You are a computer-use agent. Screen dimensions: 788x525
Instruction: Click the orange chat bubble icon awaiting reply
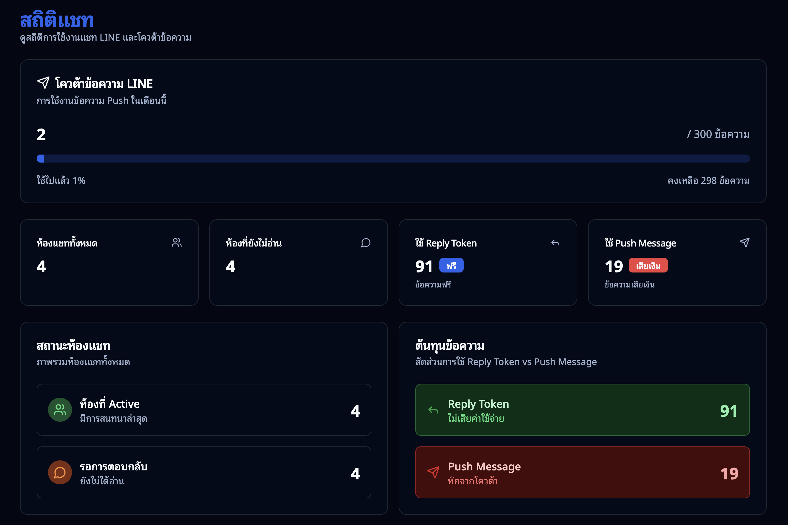(x=60, y=472)
